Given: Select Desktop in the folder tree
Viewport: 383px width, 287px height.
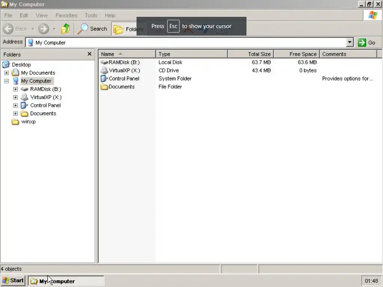Looking at the screenshot, I should click(x=21, y=65).
